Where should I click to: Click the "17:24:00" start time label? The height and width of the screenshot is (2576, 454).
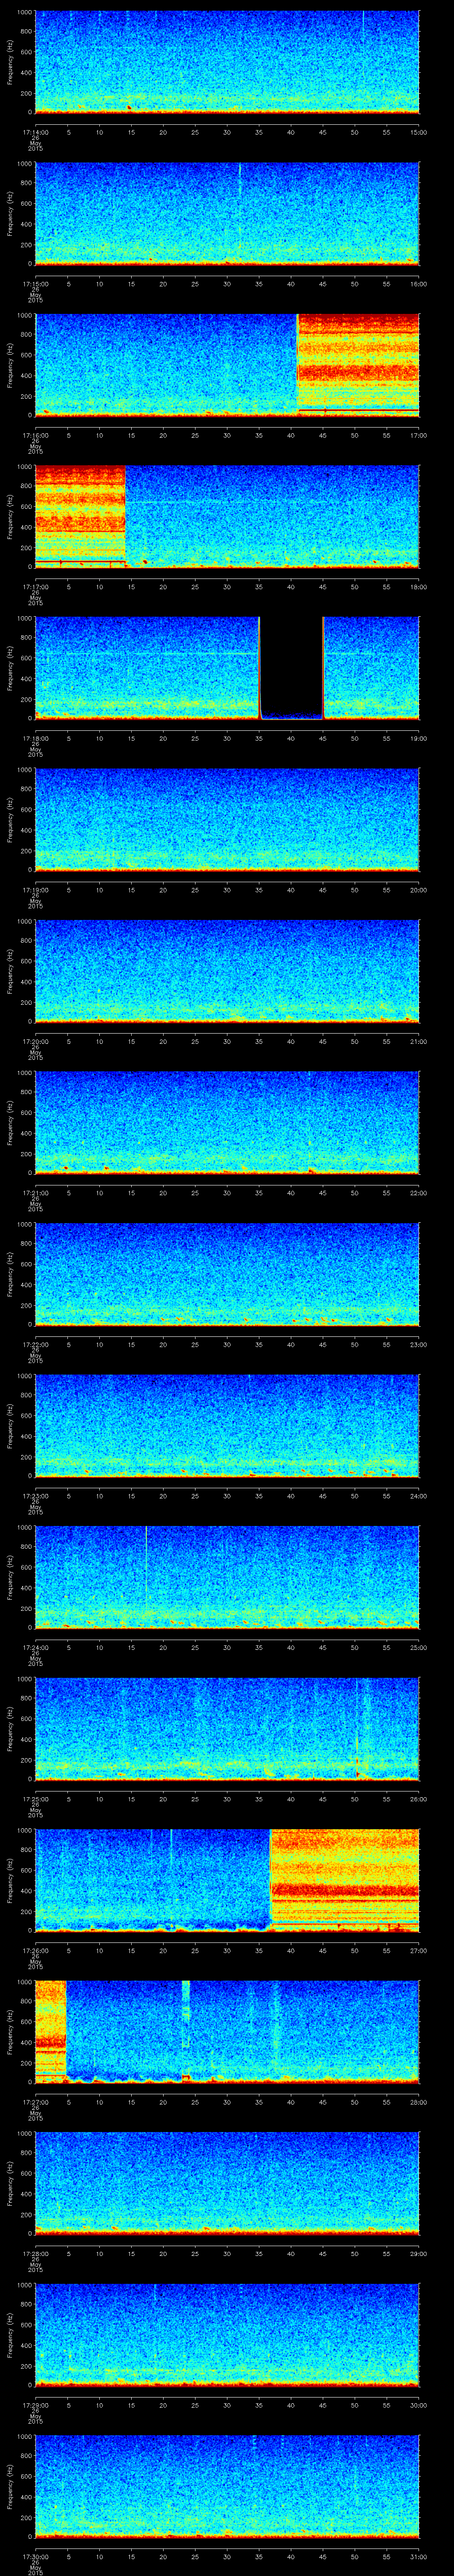tap(35, 1647)
